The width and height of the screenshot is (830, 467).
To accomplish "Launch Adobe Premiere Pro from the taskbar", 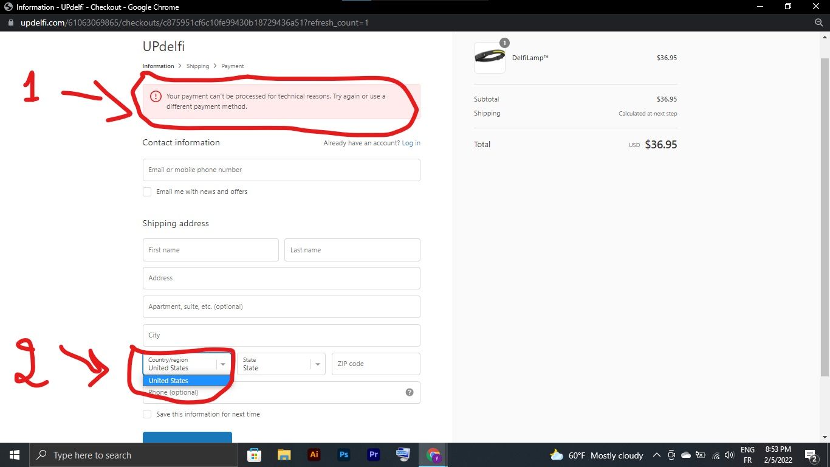I will (x=374, y=455).
